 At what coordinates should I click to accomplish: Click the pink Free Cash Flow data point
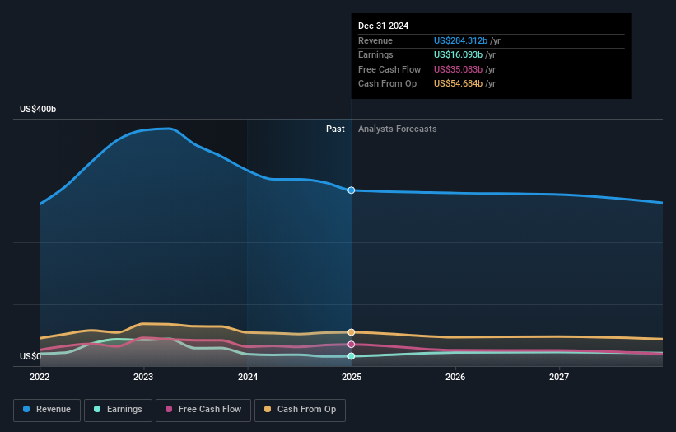[x=352, y=345]
